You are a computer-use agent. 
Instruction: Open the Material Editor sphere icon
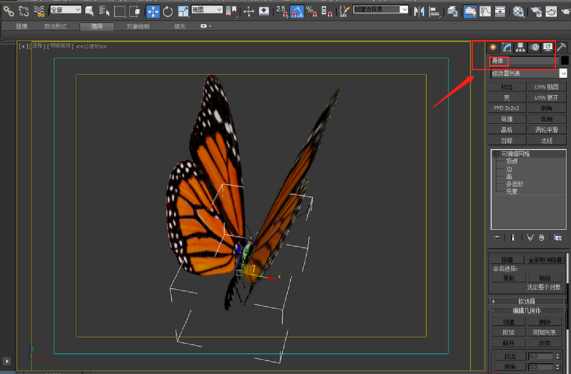point(518,11)
